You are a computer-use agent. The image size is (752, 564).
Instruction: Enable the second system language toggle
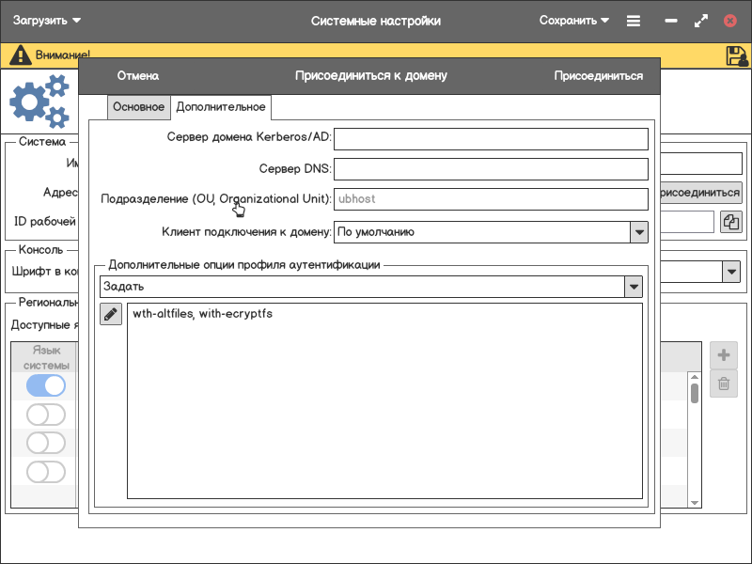pos(46,415)
